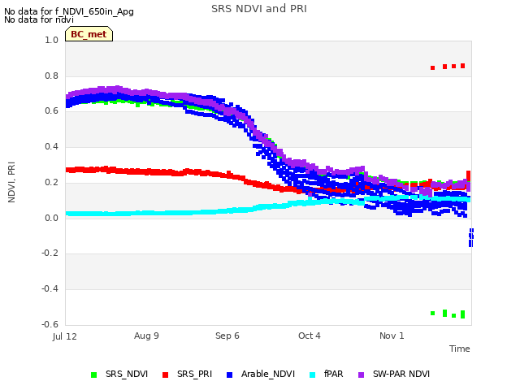
Task: Click the red SRS_PRI legend swatch
Action: pos(165,375)
